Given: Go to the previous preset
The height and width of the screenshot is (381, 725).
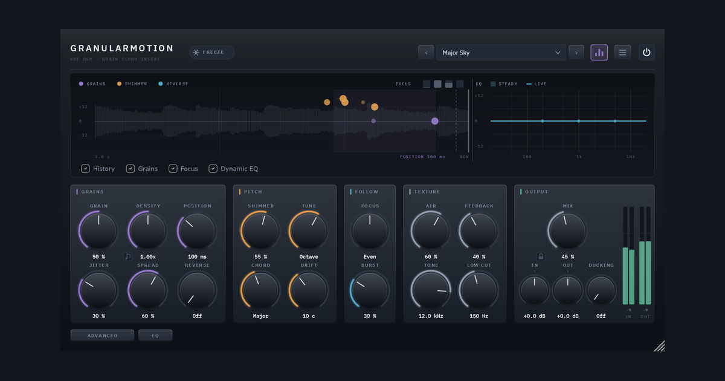Looking at the screenshot, I should pyautogui.click(x=426, y=53).
